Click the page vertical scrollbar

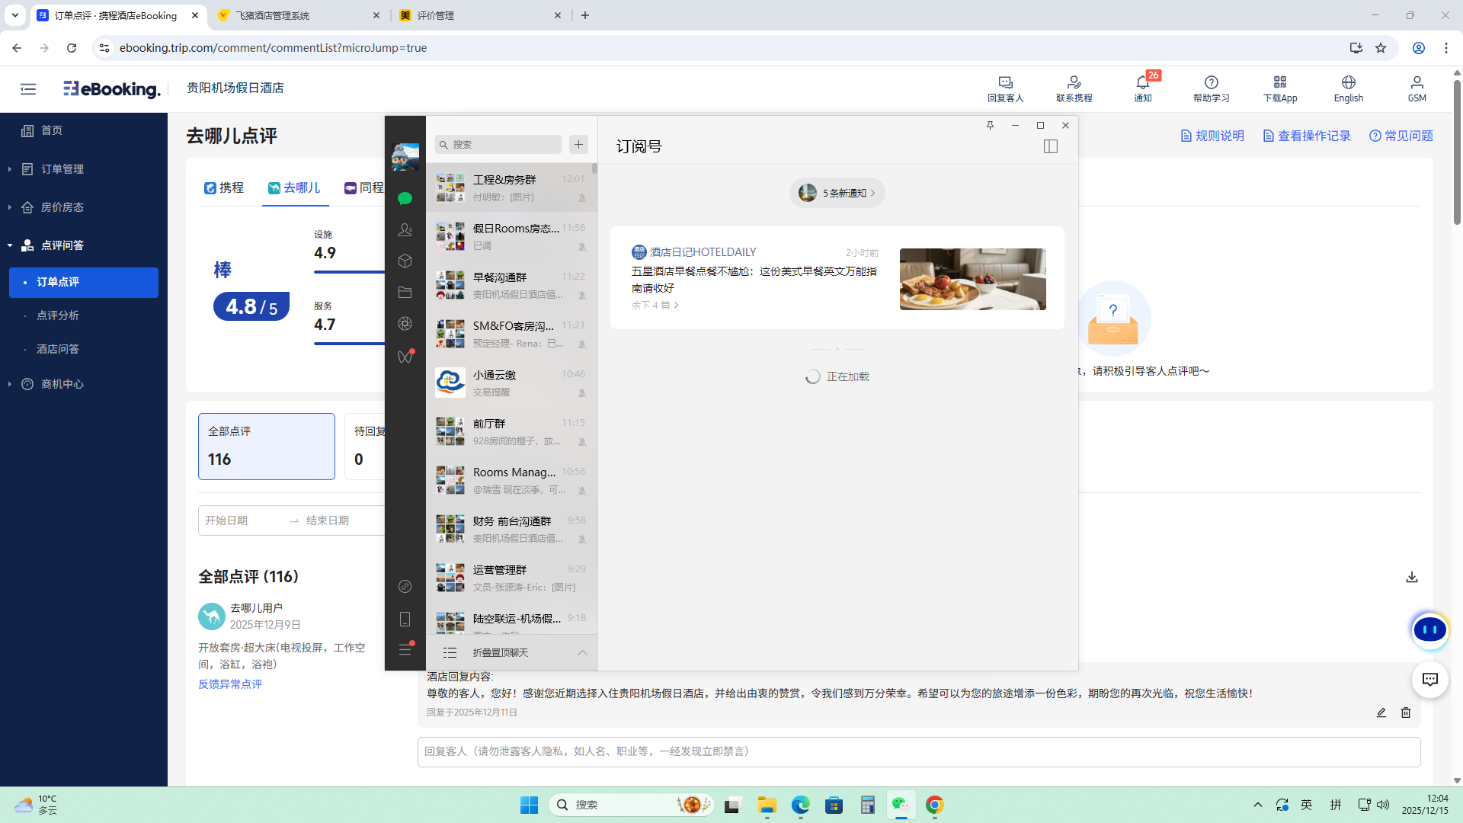1457,152
